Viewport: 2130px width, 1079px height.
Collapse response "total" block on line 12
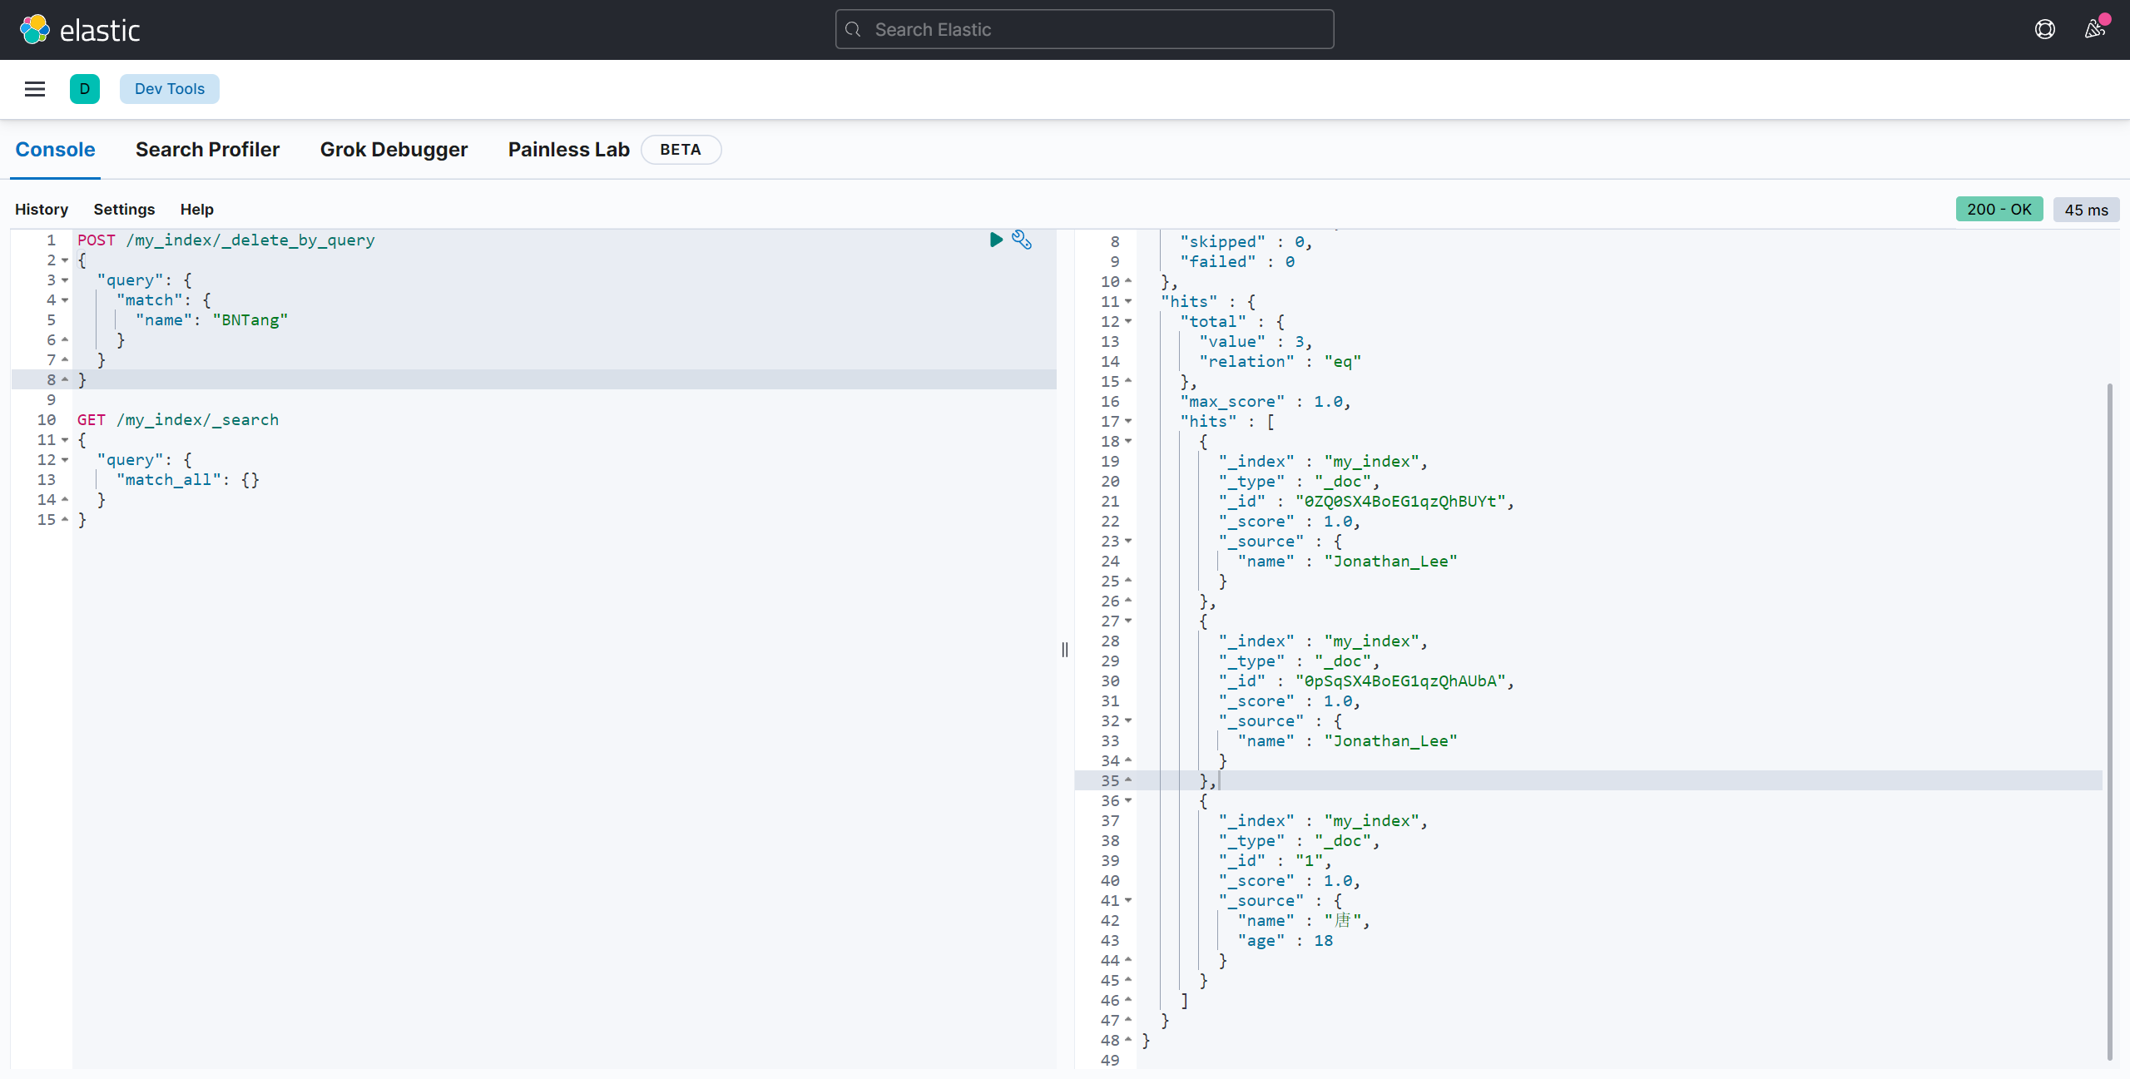coord(1128,322)
